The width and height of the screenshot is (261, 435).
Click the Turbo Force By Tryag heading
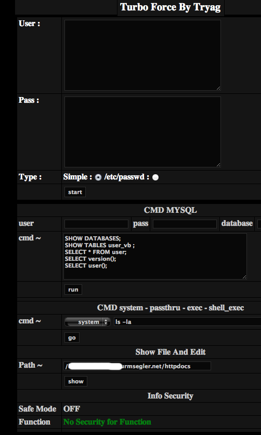171,7
